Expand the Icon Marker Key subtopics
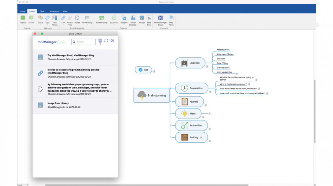The width and height of the screenshot is (333, 186). click(237, 74)
